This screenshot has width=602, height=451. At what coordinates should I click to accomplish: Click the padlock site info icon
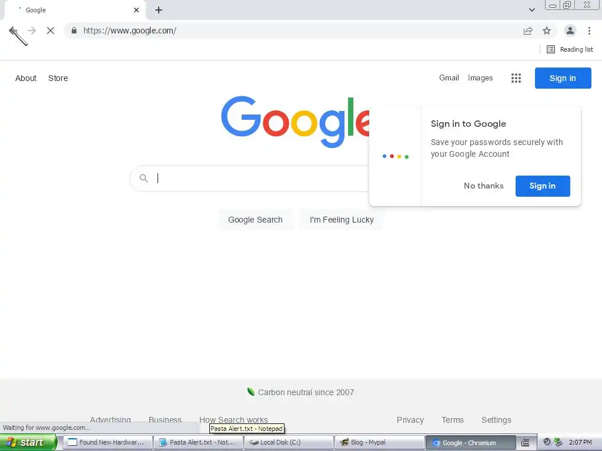(x=74, y=31)
